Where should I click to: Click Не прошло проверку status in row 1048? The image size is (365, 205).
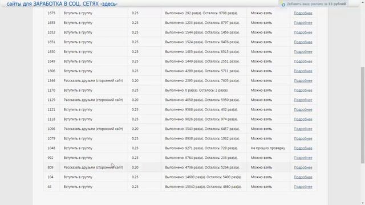click(x=267, y=148)
